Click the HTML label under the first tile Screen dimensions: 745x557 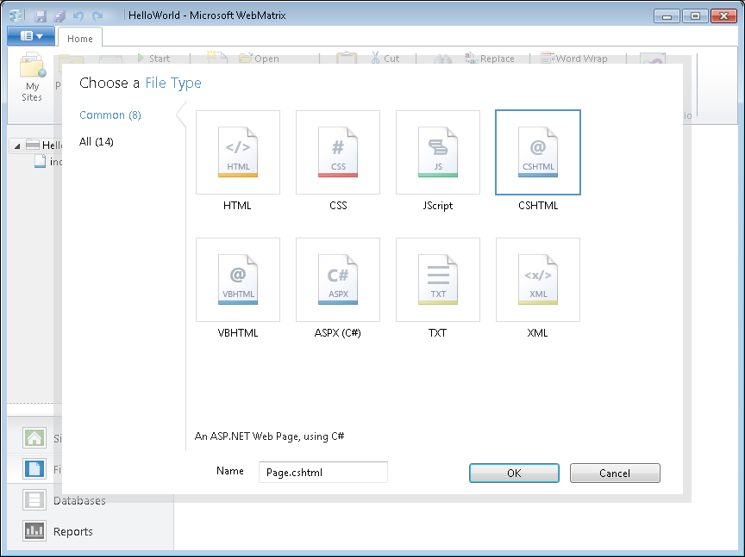click(237, 206)
